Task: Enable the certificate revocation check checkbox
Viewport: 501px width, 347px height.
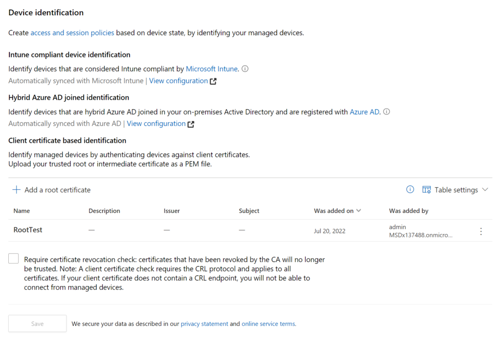Action: (x=13, y=258)
